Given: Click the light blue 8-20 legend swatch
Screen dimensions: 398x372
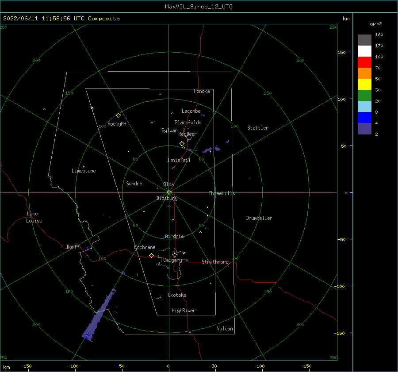Looking at the screenshot, I should coord(364,107).
